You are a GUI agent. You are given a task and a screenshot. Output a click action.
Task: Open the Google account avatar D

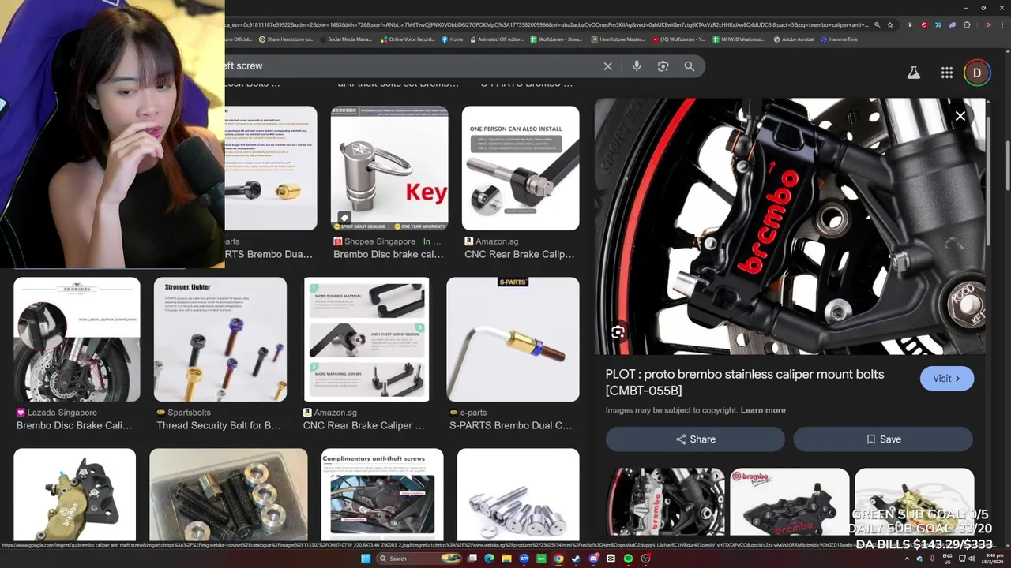coord(977,73)
